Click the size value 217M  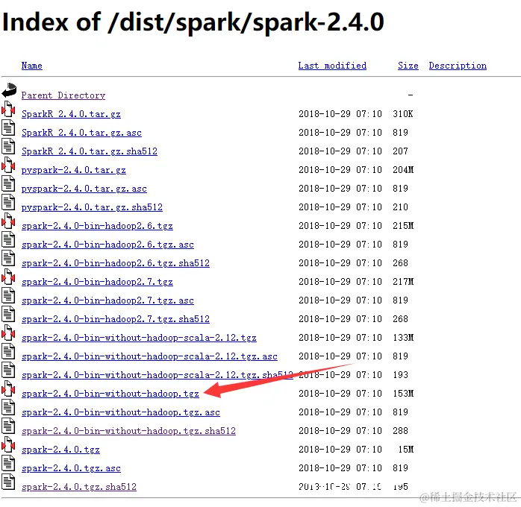coord(403,281)
